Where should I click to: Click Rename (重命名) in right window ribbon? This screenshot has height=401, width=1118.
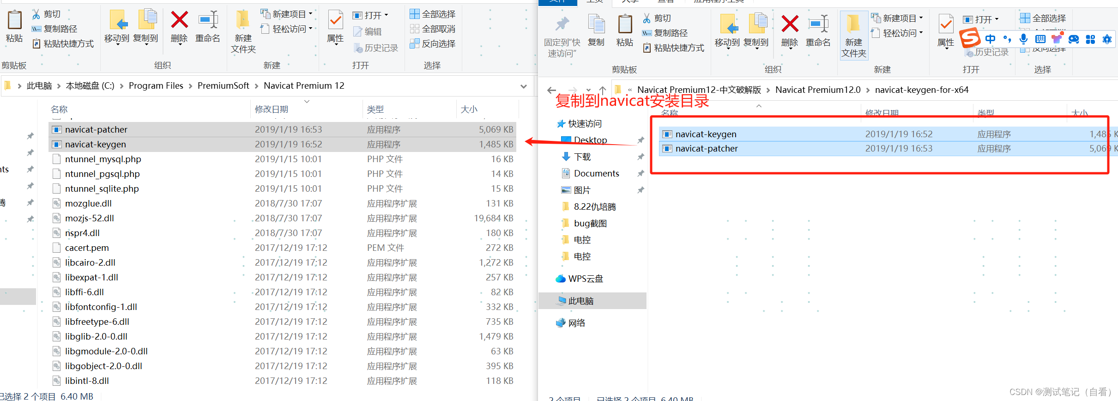point(818,31)
